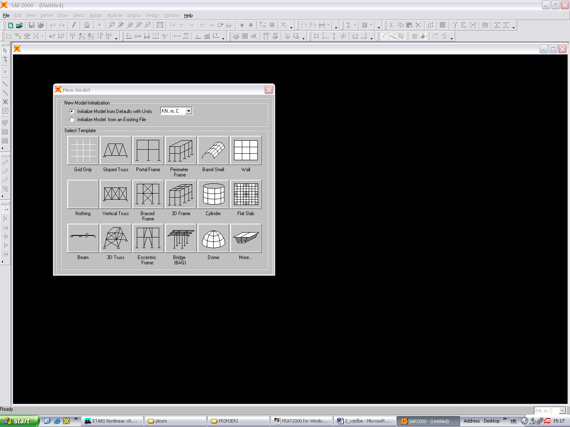This screenshot has height=427, width=570.
Task: Click the HR language indicator in tray
Action: [x=513, y=421]
